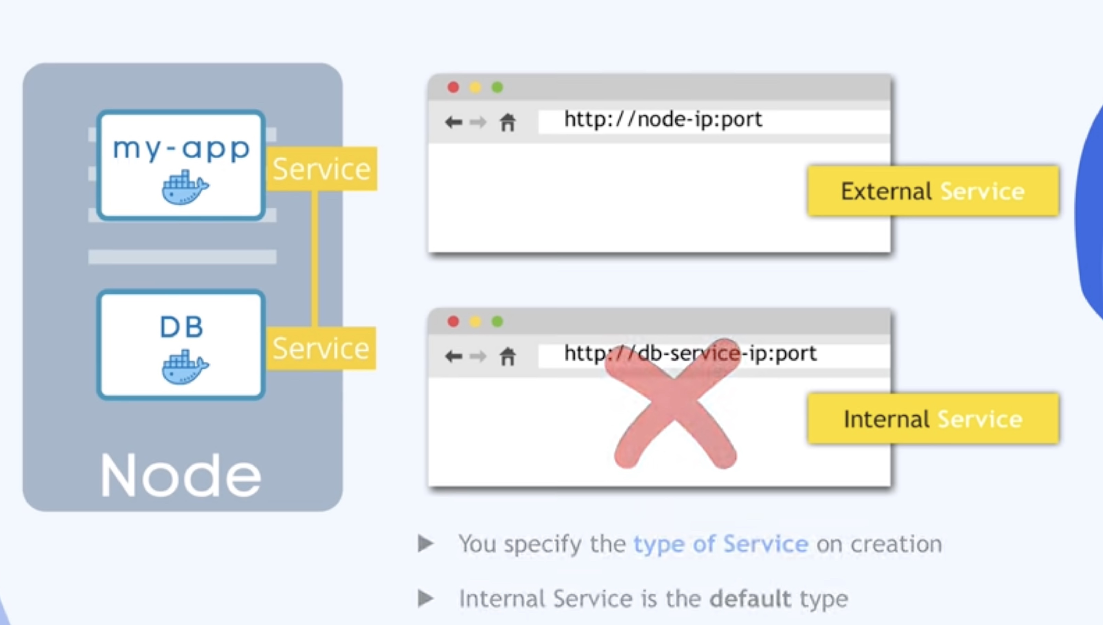Click the red dot in the node-ip browser

click(453, 87)
